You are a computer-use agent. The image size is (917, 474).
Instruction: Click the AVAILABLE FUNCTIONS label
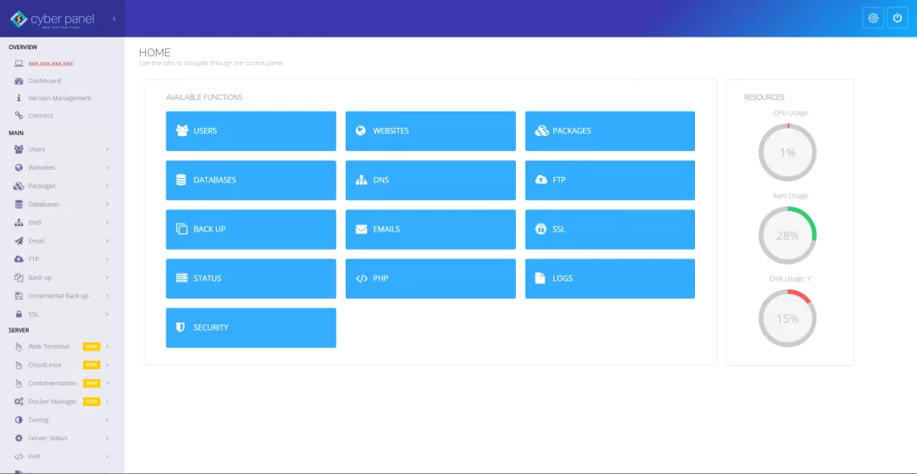click(x=204, y=97)
